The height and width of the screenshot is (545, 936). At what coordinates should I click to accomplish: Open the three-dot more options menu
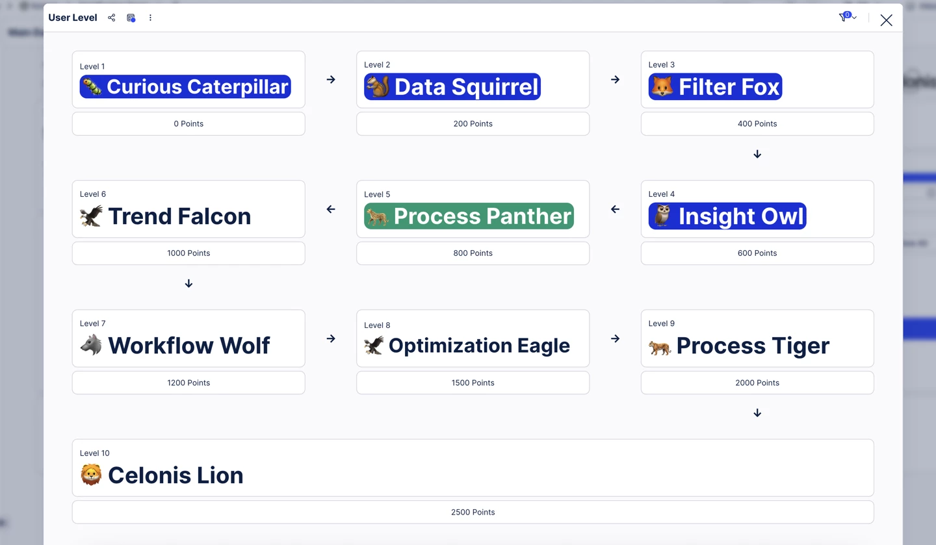tap(150, 18)
